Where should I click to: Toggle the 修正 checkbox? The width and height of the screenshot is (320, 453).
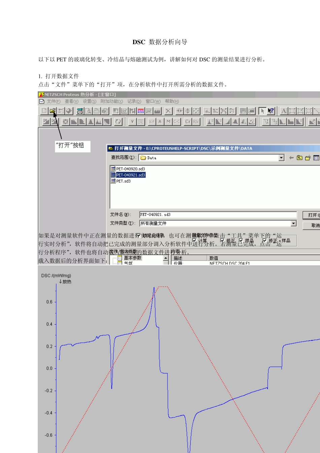222,240
